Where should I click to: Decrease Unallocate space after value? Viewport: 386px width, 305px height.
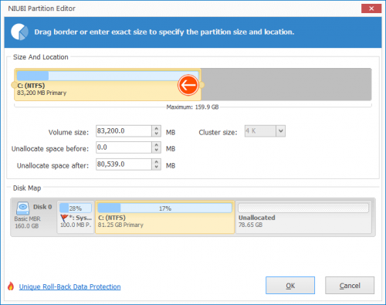(x=156, y=168)
